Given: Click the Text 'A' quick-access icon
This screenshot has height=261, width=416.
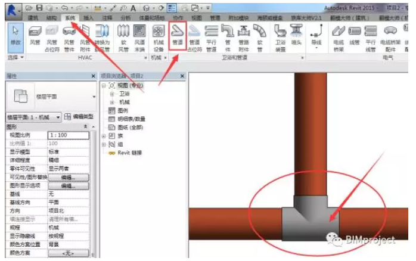Looking at the screenshot, I should 133,8.
